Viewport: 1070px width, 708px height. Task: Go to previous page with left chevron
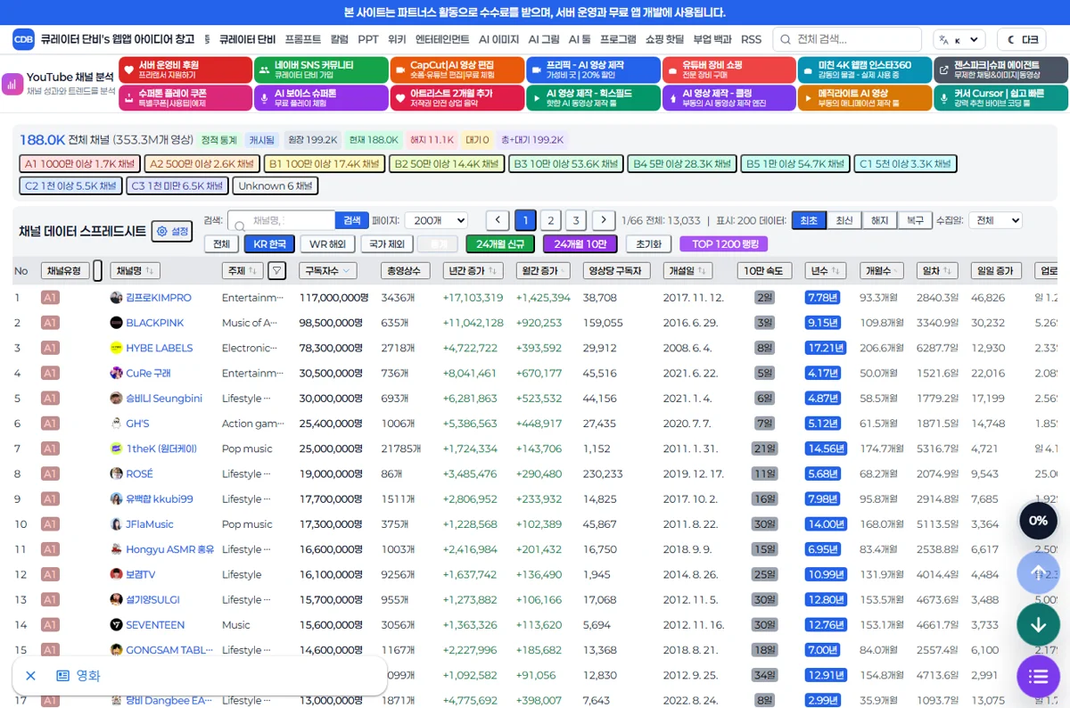coord(498,220)
